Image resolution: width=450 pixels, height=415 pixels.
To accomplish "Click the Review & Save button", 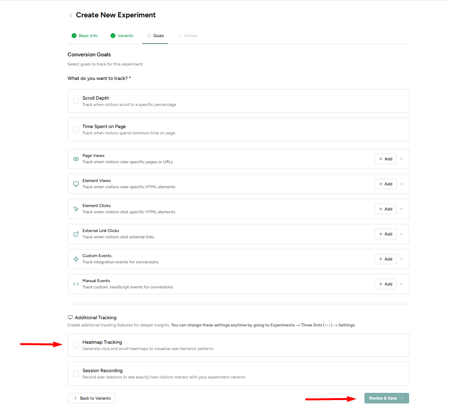I will click(386, 398).
